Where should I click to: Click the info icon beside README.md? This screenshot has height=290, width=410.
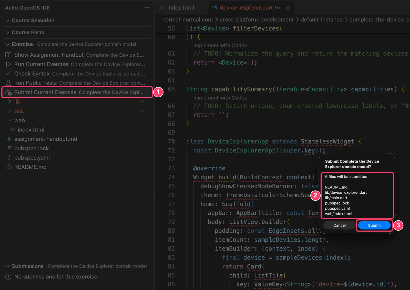(x=9, y=167)
